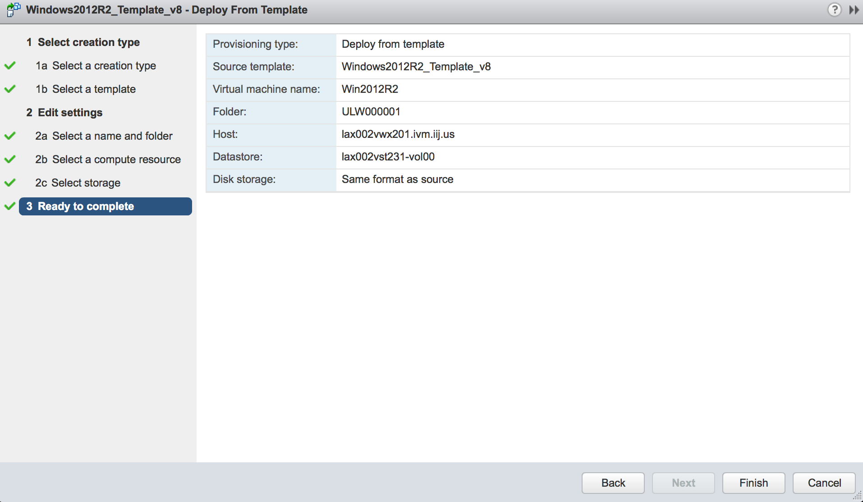Click the 1 Select creation type heading
This screenshot has width=863, height=502.
83,42
